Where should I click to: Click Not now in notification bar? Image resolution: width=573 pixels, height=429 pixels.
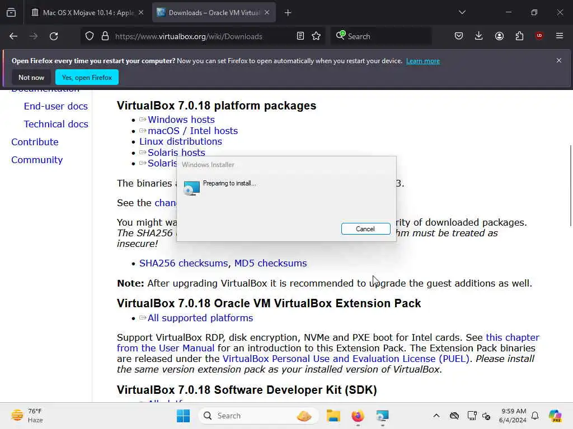pyautogui.click(x=31, y=77)
